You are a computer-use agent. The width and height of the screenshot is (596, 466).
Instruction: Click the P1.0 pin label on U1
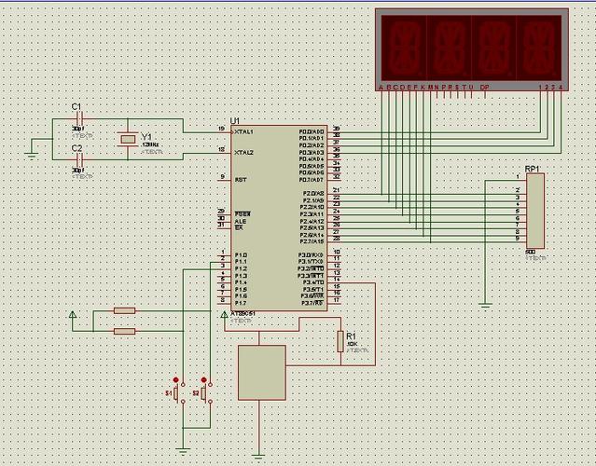click(x=241, y=254)
